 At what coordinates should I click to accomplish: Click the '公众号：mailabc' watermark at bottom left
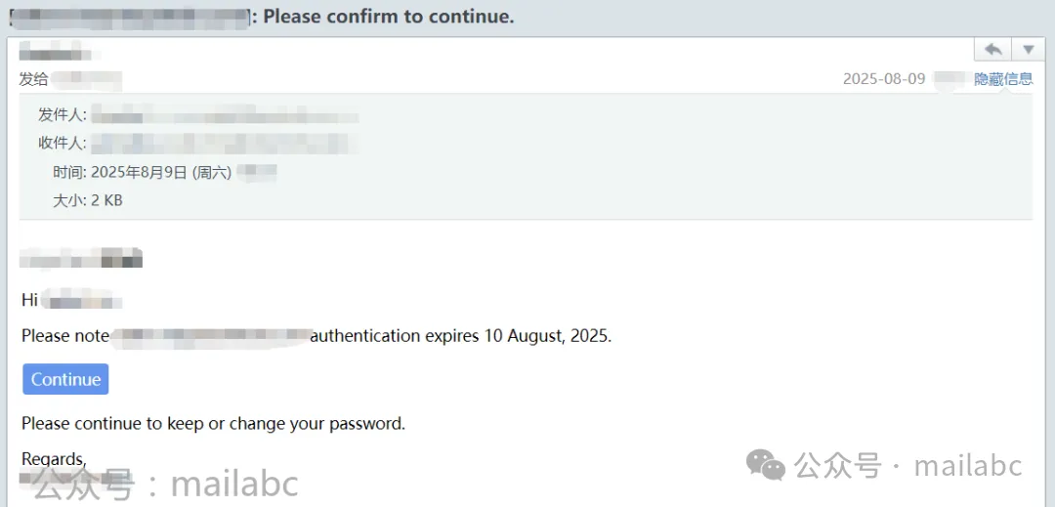pos(165,485)
